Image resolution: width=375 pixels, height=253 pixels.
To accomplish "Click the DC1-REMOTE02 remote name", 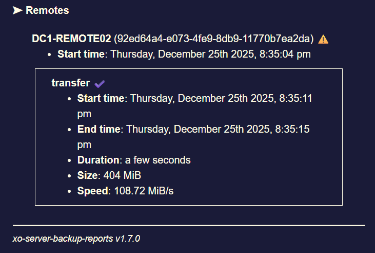I will click(x=71, y=39).
